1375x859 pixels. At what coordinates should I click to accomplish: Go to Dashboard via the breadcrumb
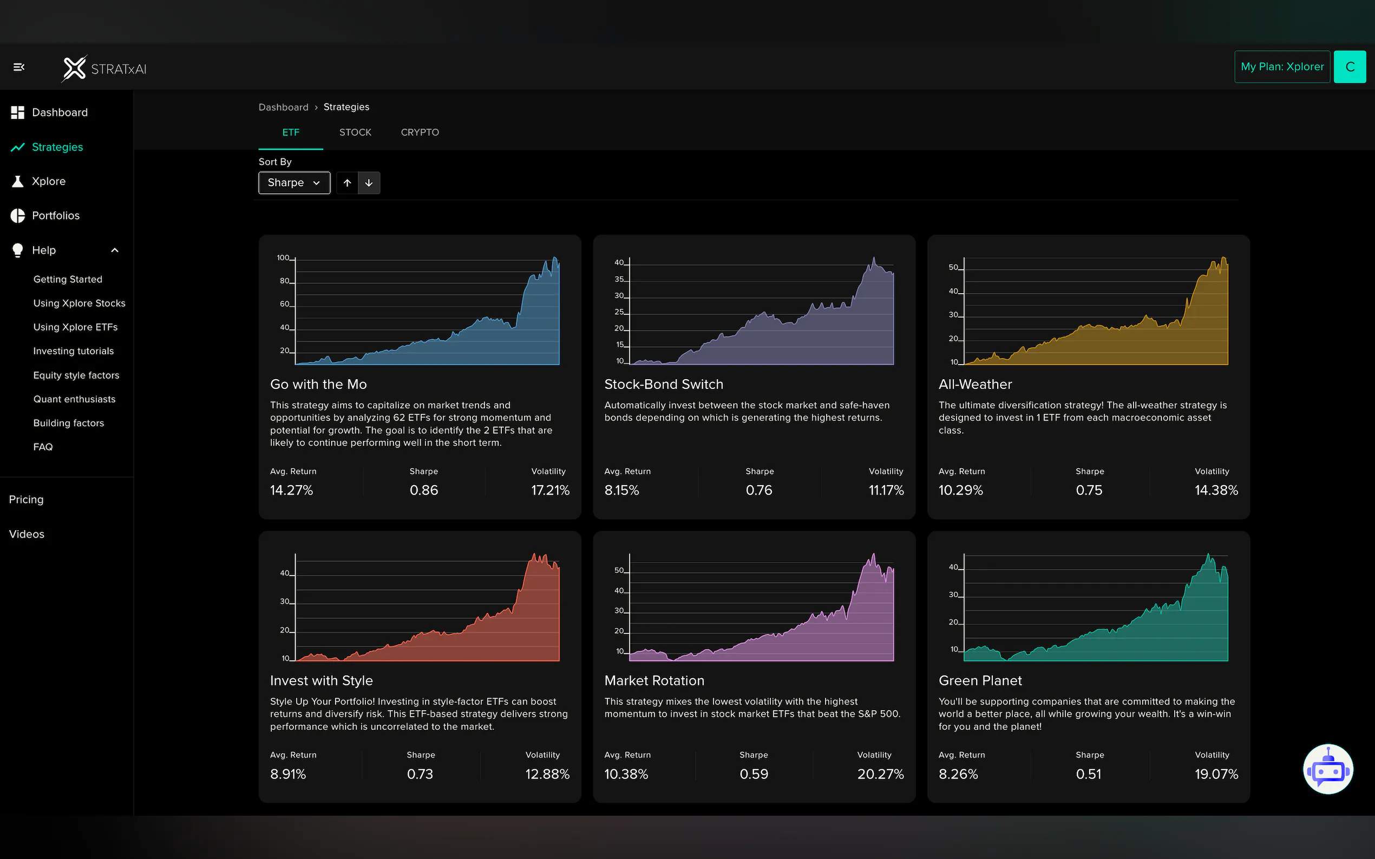[x=283, y=107]
